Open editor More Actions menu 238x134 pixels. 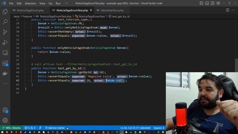click(x=233, y=10)
